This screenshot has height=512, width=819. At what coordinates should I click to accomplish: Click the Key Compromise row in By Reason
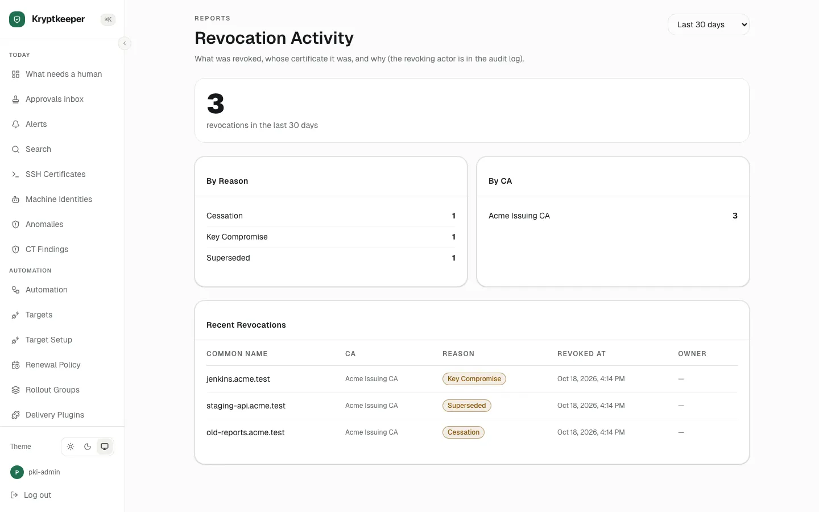tap(331, 237)
